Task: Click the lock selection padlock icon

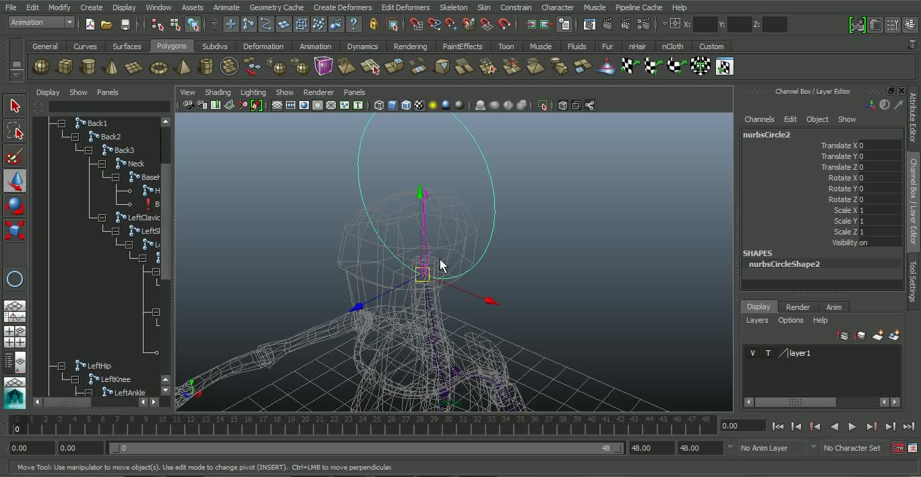Action: [373, 24]
